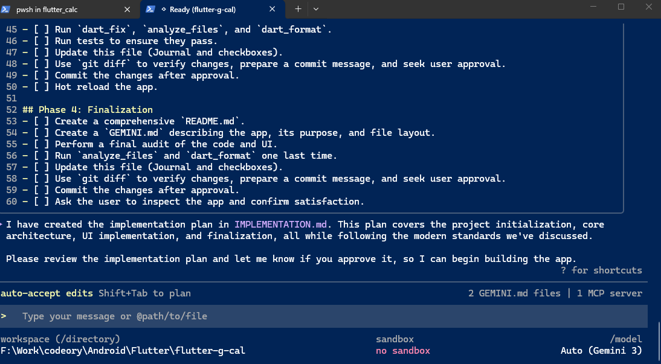The image size is (661, 364).
Task: Minimize the terminal window
Action: pyautogui.click(x=592, y=7)
